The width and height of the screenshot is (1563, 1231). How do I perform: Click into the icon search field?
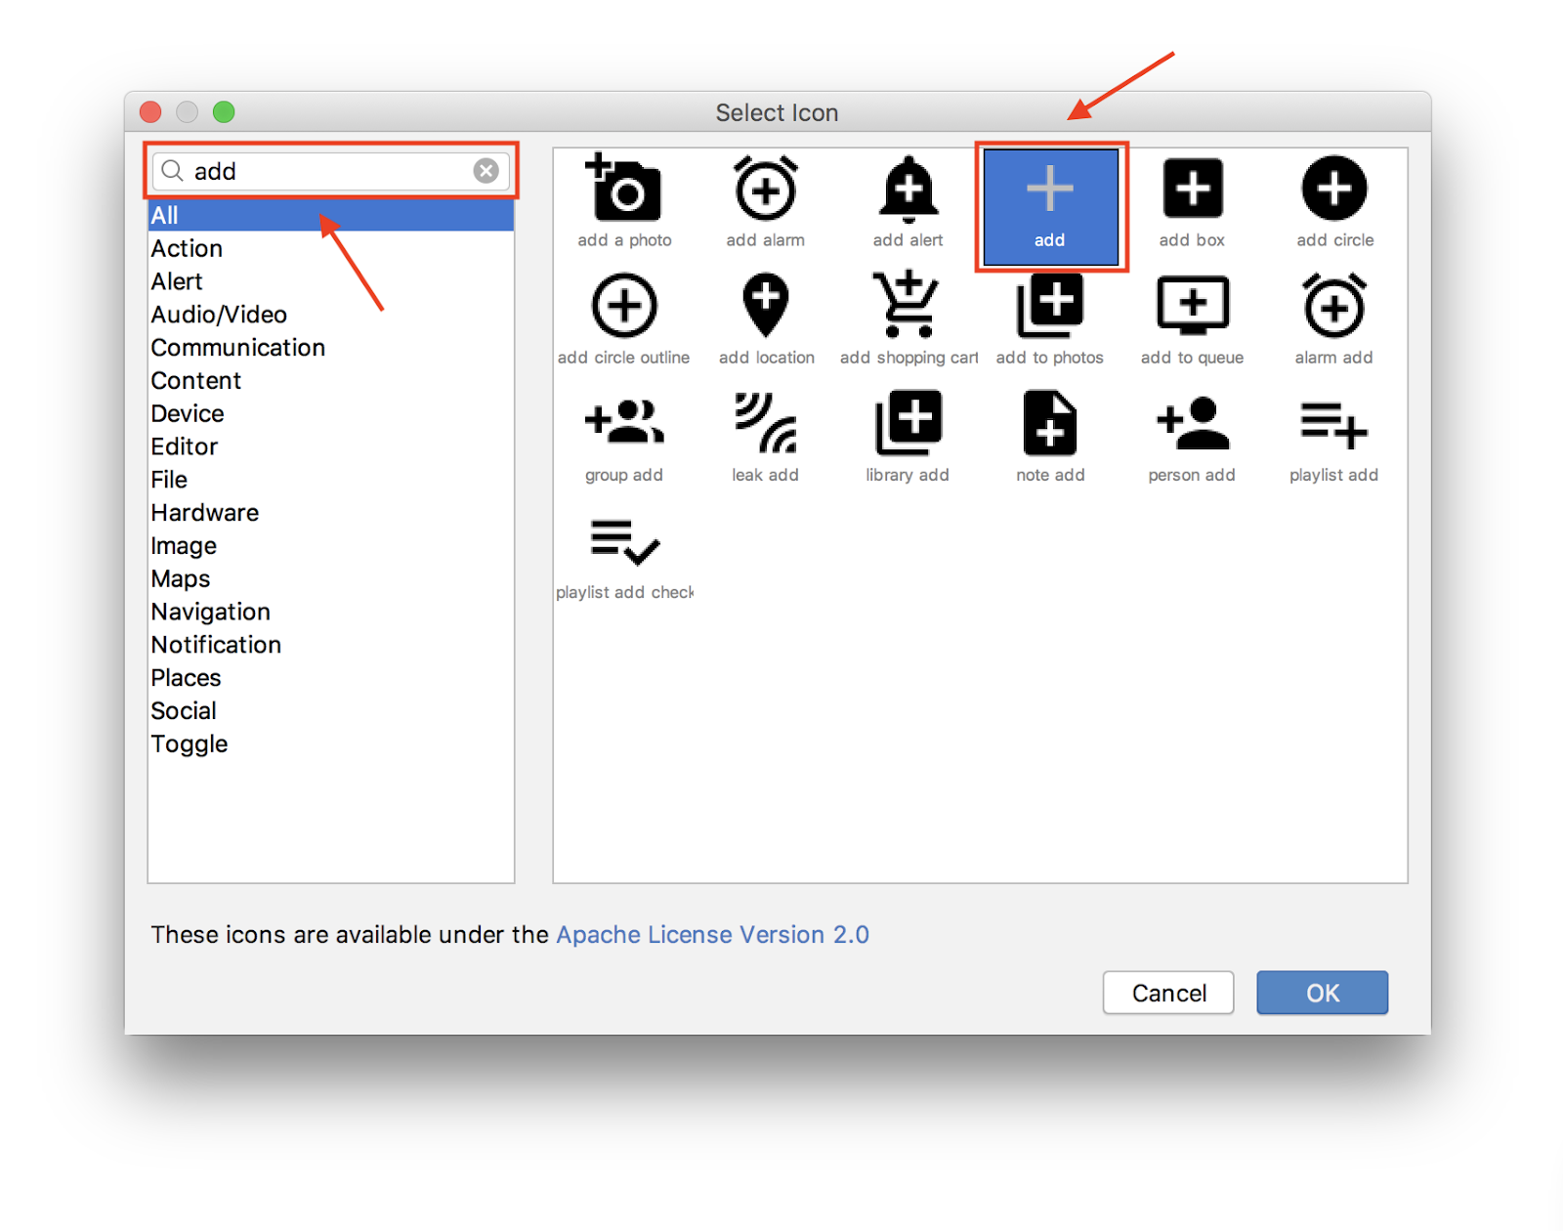tap(327, 171)
